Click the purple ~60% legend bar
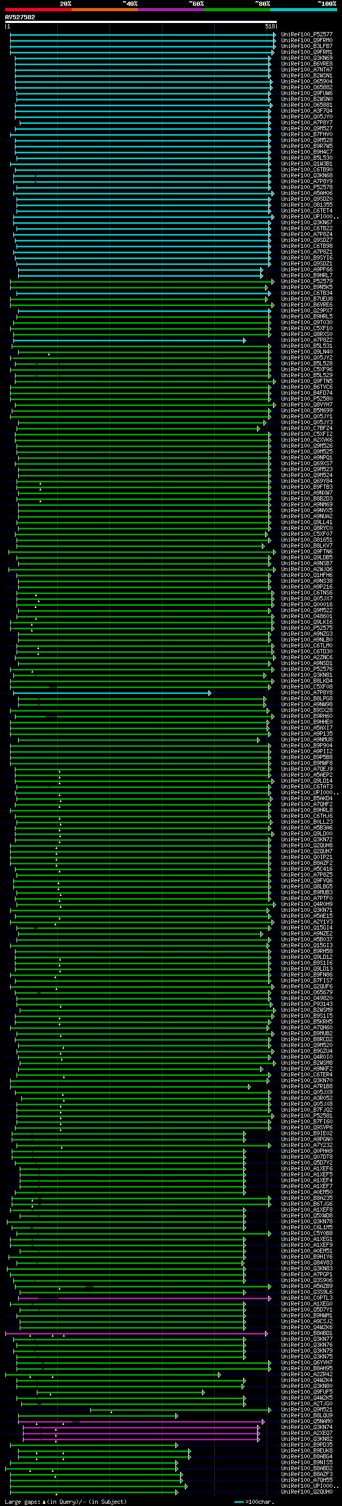This screenshot has width=342, height=1506. tap(170, 10)
